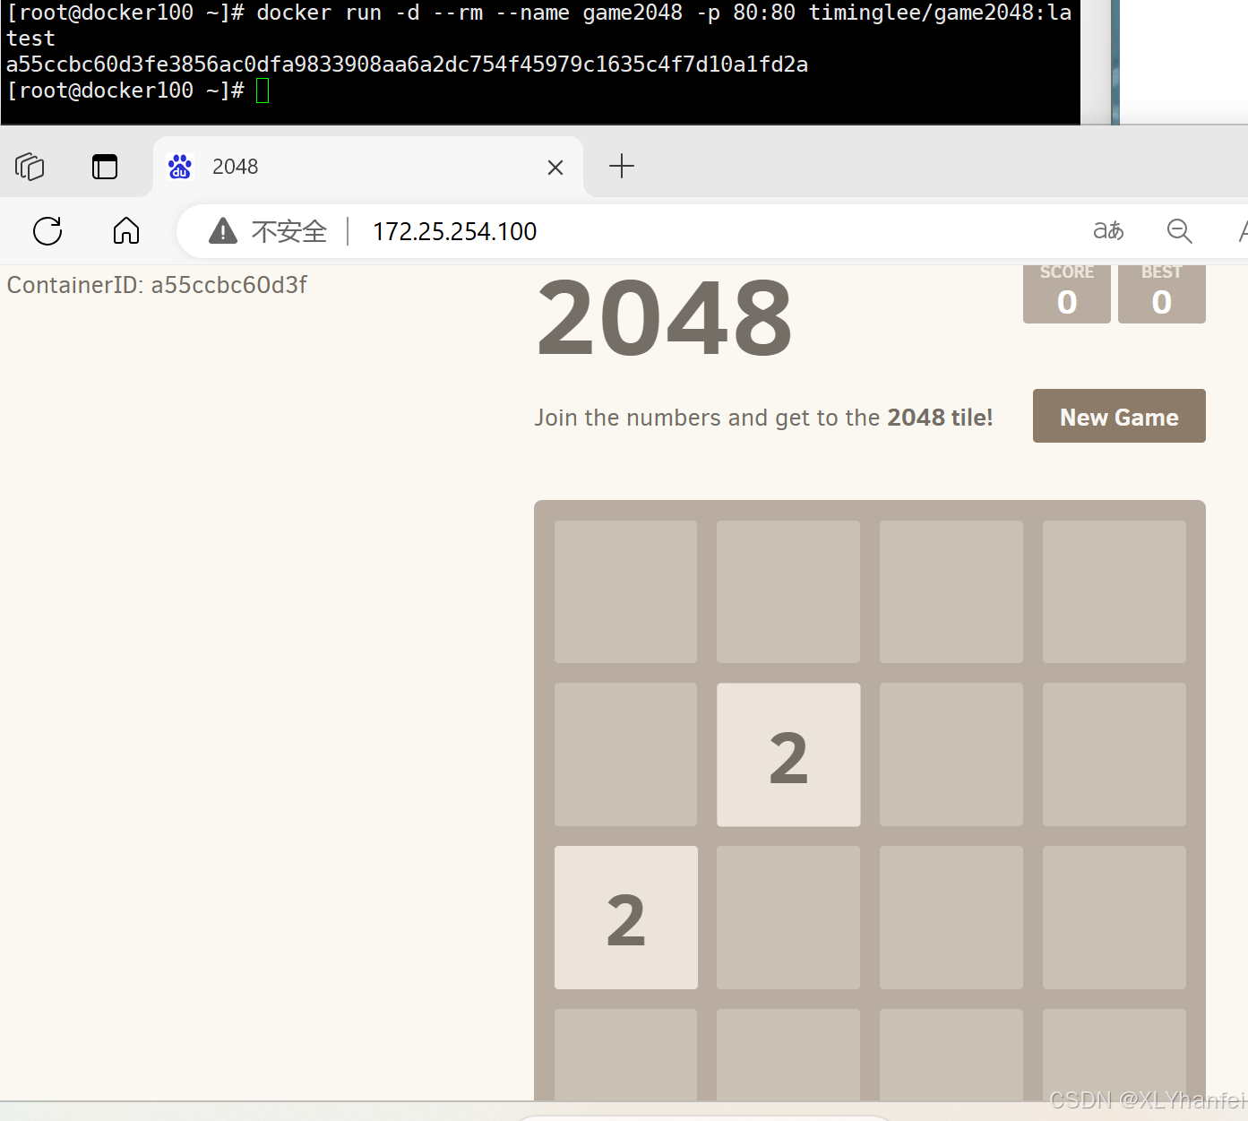Click the ContainerID: a55ccbc60d3f text
The width and height of the screenshot is (1248, 1121).
157,285
